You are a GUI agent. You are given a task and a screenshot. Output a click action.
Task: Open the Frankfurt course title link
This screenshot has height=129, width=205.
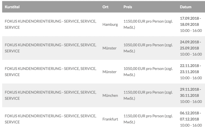[x=50, y=119]
